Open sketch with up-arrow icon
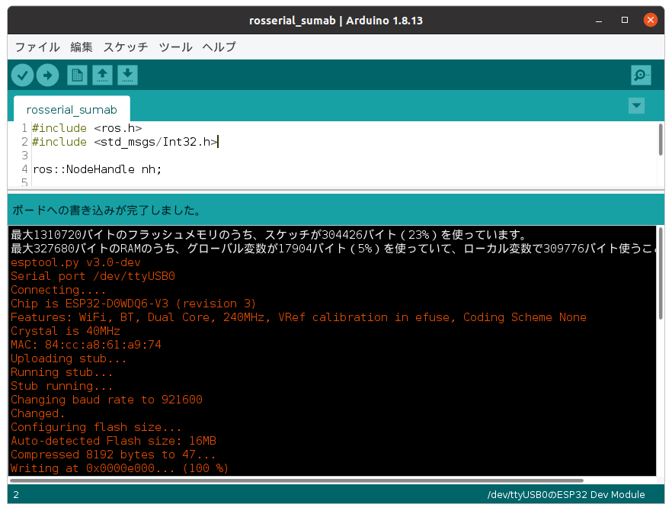The width and height of the screenshot is (672, 511). (102, 76)
